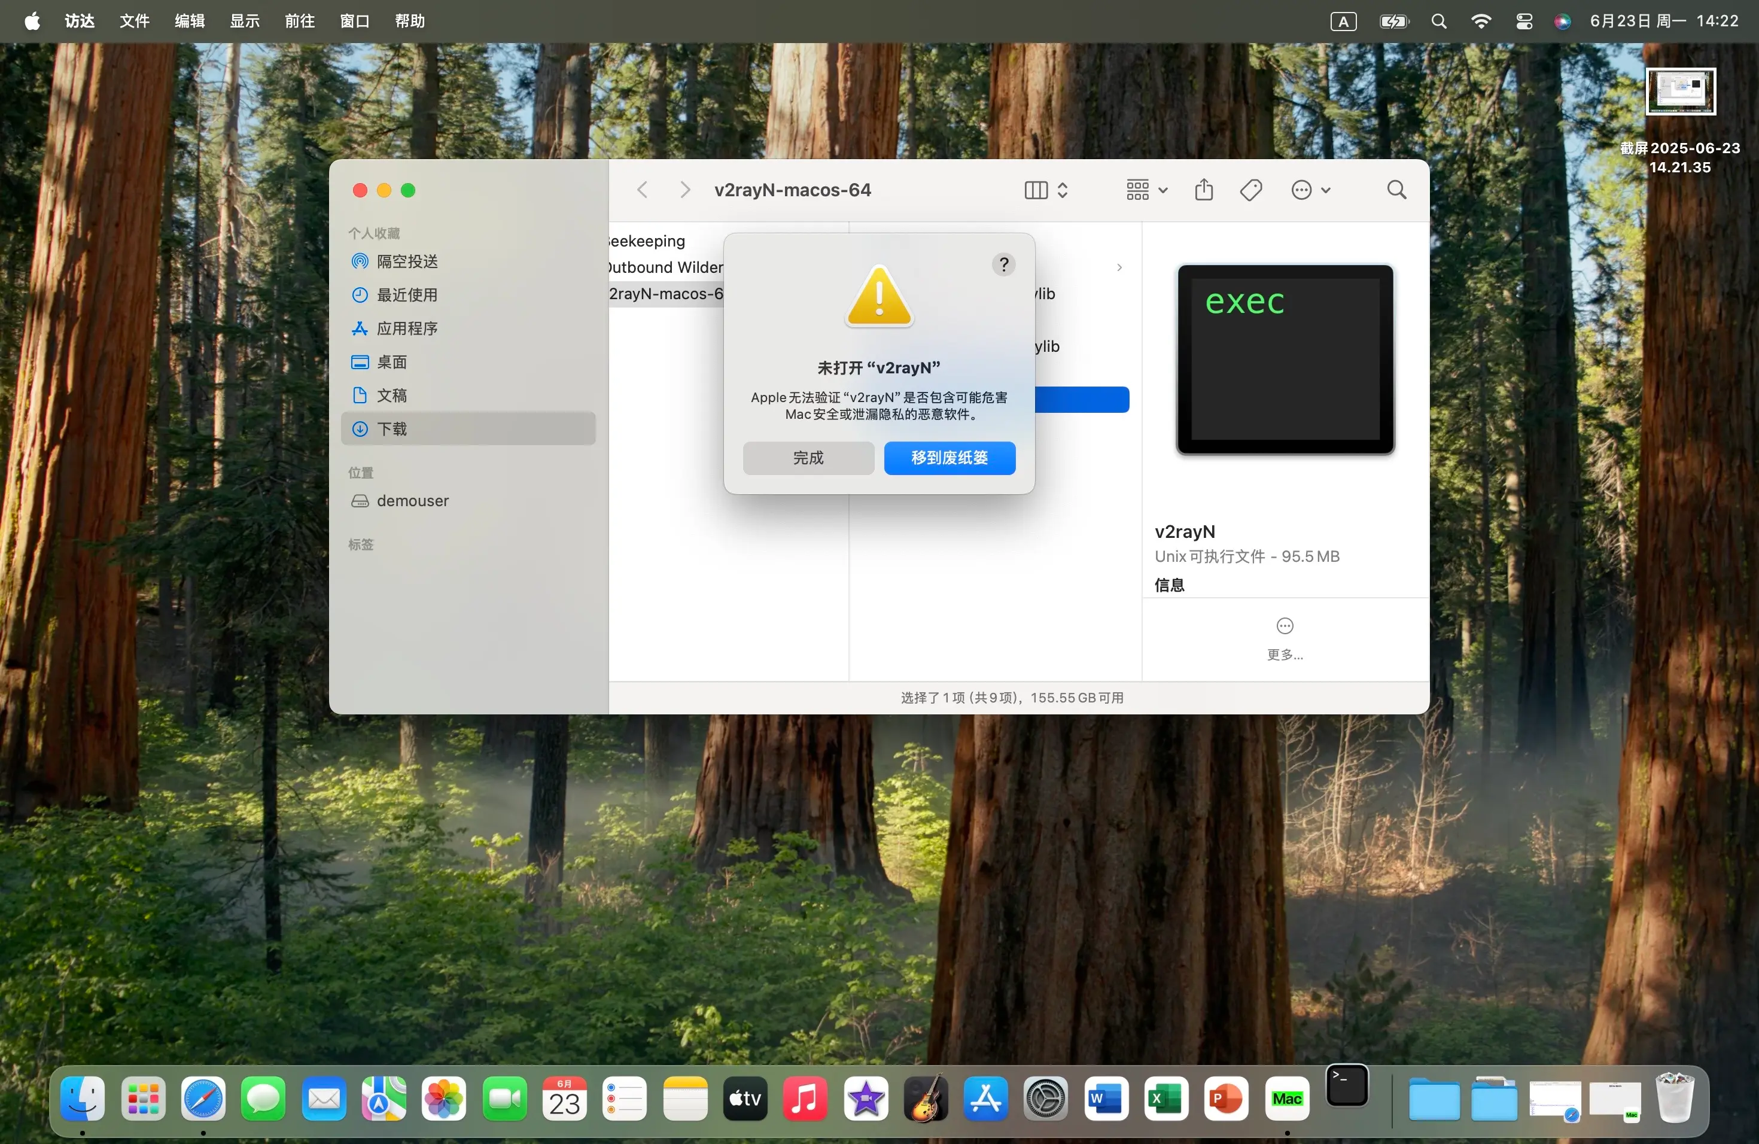The width and height of the screenshot is (1759, 1144).
Task: Open Notes from the Dock
Action: [x=685, y=1098]
